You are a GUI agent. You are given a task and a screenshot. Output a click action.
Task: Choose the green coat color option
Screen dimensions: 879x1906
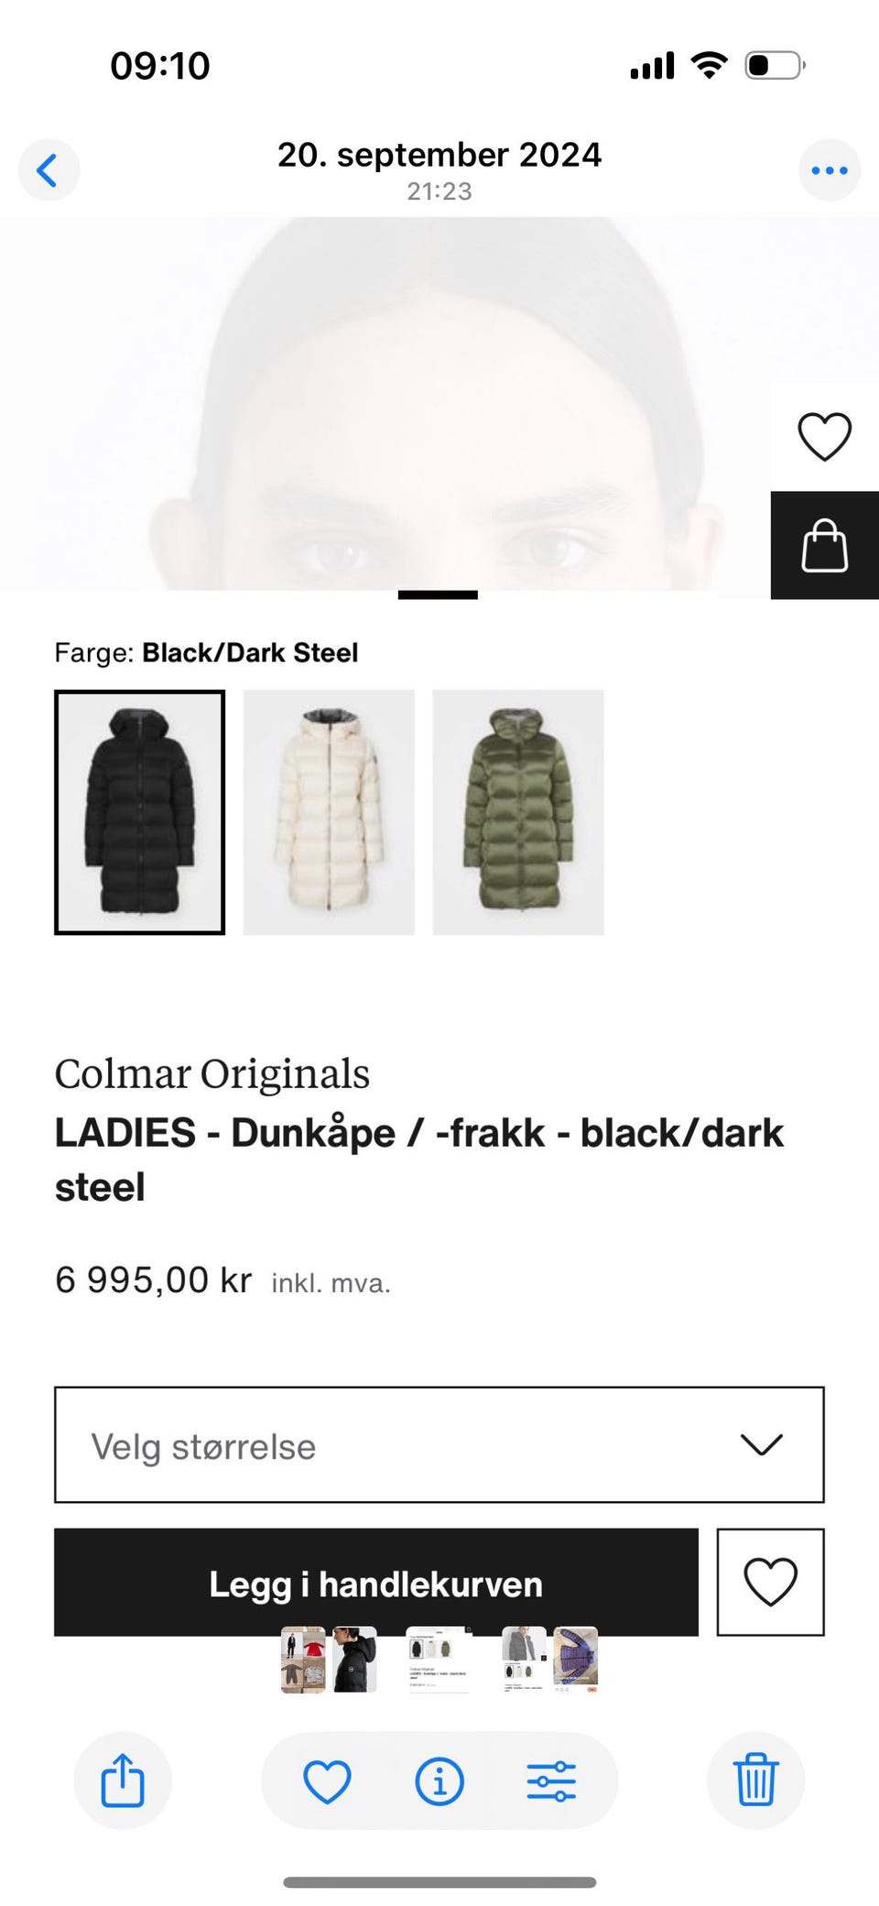[518, 812]
